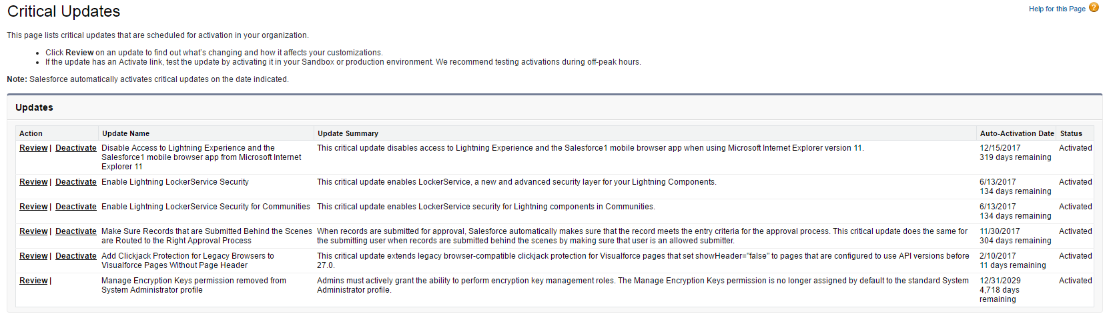This screenshot has height=330, width=1107.
Task: Click the Action column header
Action: point(31,133)
